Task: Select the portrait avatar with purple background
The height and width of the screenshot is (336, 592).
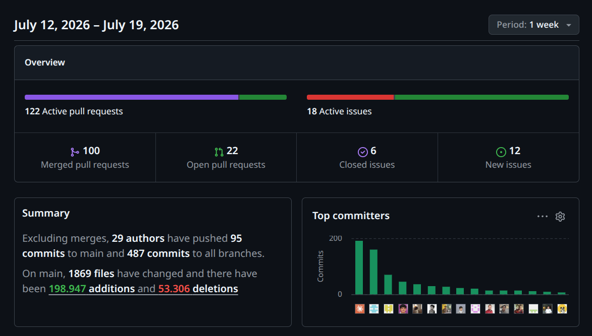Action: tap(403, 309)
